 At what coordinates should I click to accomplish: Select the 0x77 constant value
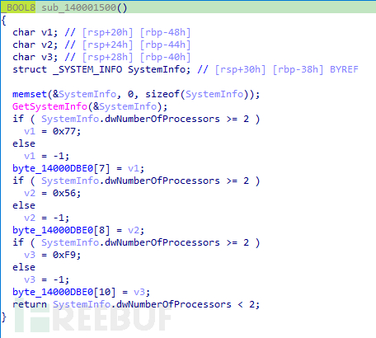[x=64, y=131]
